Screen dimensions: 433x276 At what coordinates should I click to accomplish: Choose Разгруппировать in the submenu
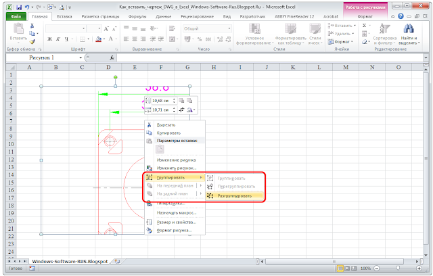pyautogui.click(x=235, y=196)
